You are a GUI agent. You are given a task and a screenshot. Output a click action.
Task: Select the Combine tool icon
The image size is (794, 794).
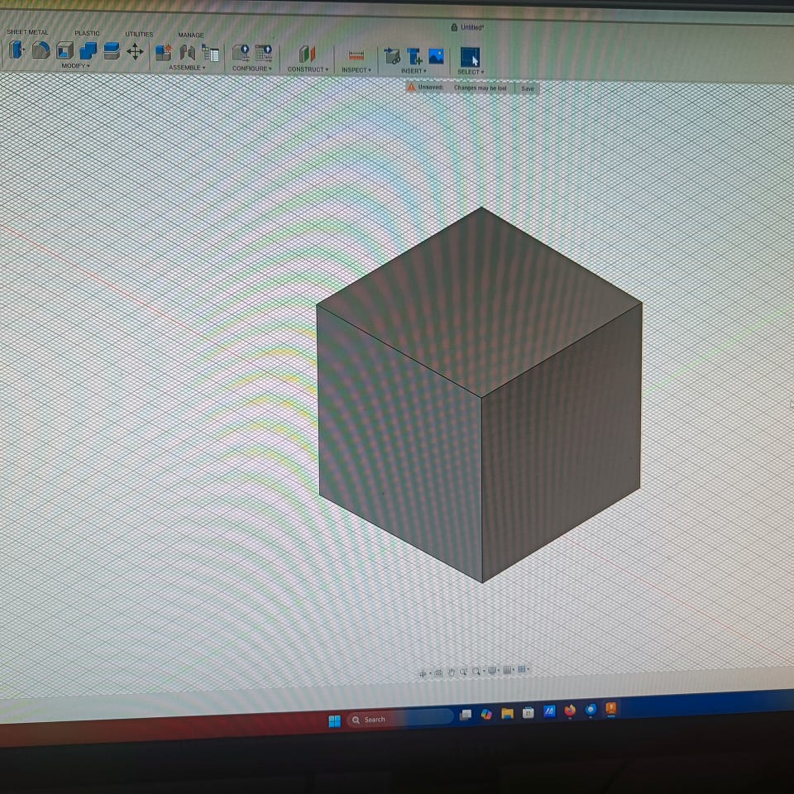click(x=88, y=51)
